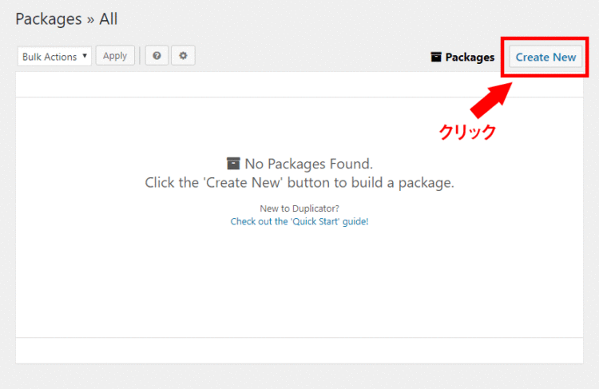599x389 pixels.
Task: Click the 'build a package' instruction line
Action: 299,182
